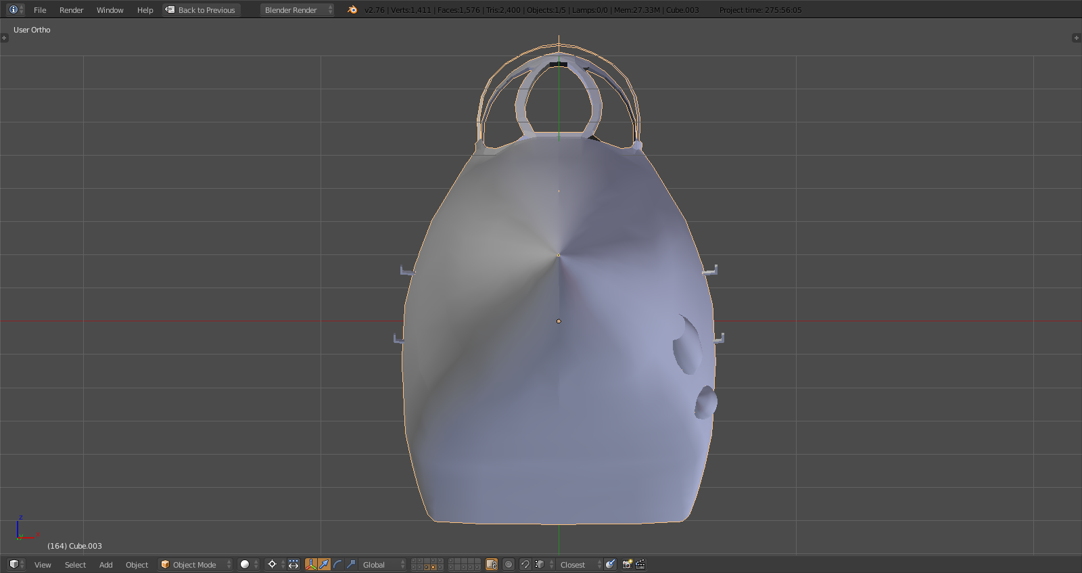Click the Blender logo icon in header
Viewport: 1082px width, 573px height.
click(x=352, y=9)
